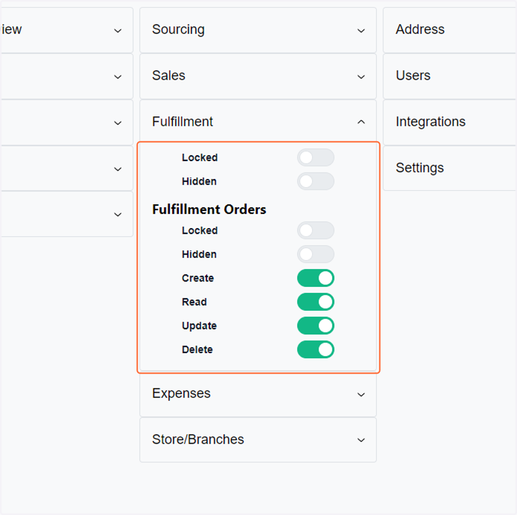517x515 pixels.
Task: Click the Expenses header label
Action: click(181, 393)
